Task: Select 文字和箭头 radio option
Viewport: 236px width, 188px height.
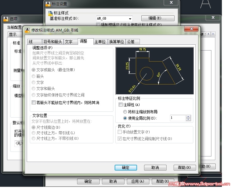Action: click(33, 88)
